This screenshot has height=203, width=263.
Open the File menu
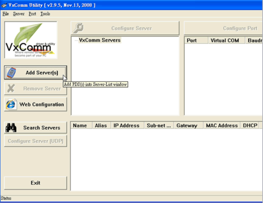6,14
